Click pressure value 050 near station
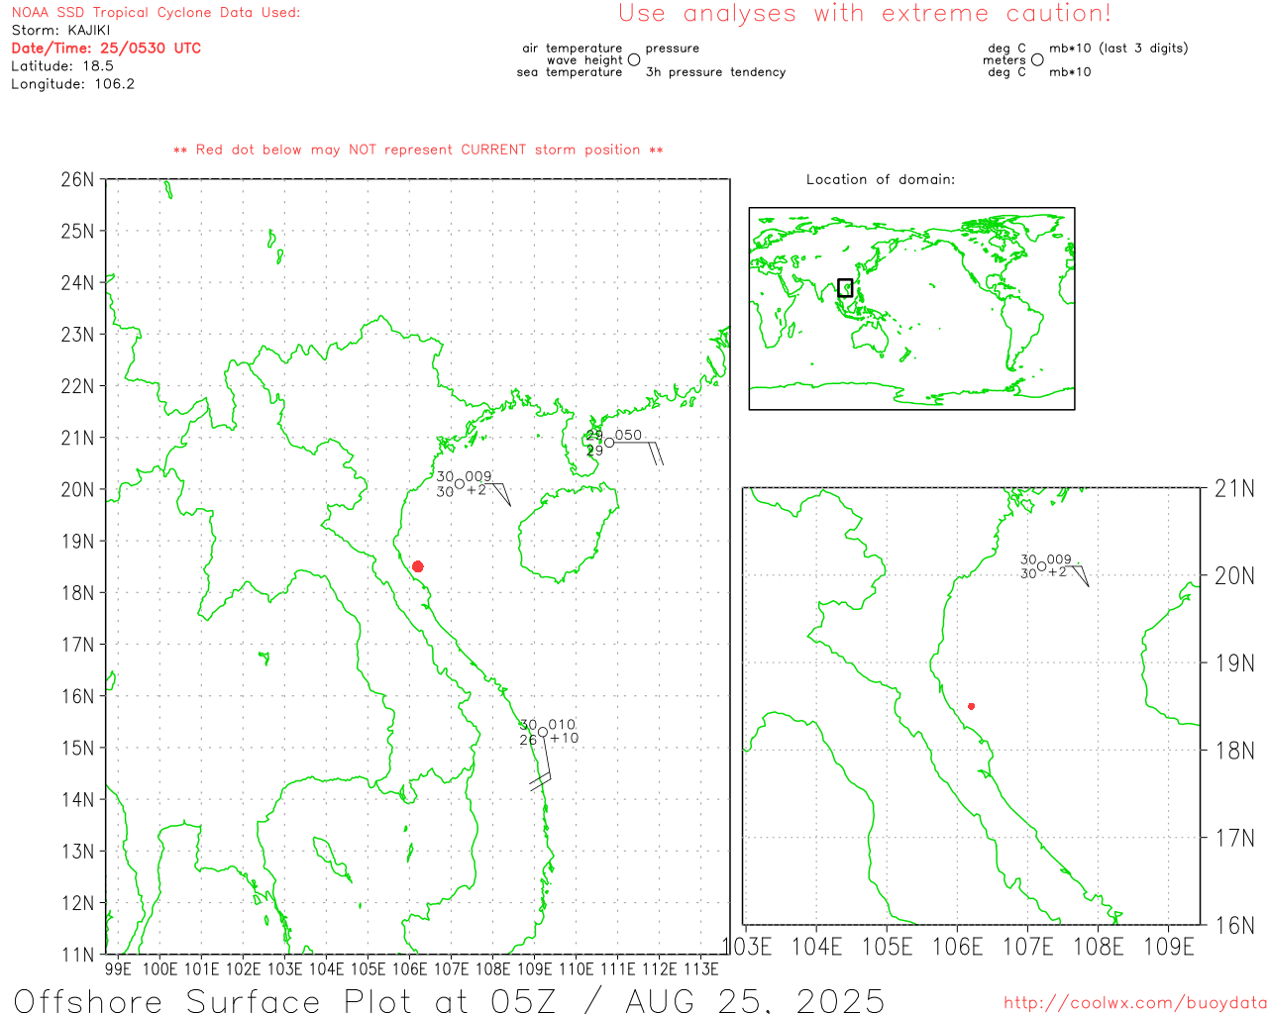 click(x=628, y=436)
